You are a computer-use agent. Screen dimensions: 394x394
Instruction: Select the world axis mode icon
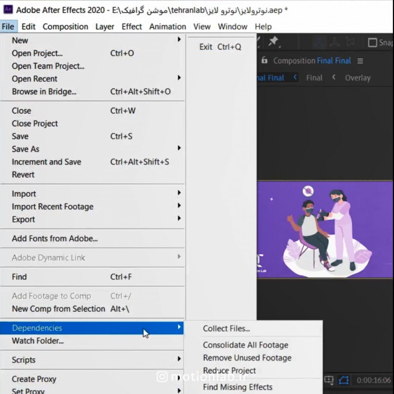(334, 42)
